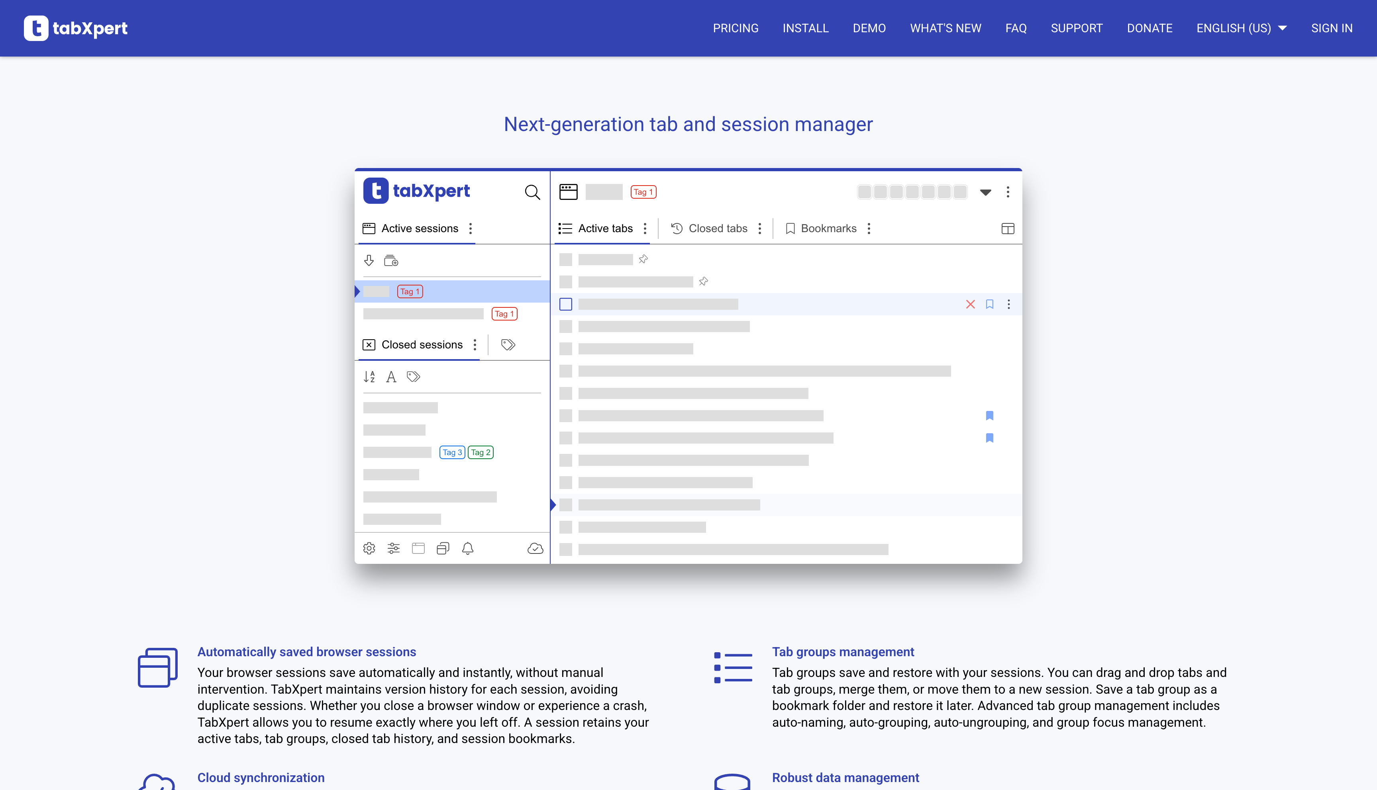Select the Tag 3 blue label
1377x790 pixels.
pos(451,452)
